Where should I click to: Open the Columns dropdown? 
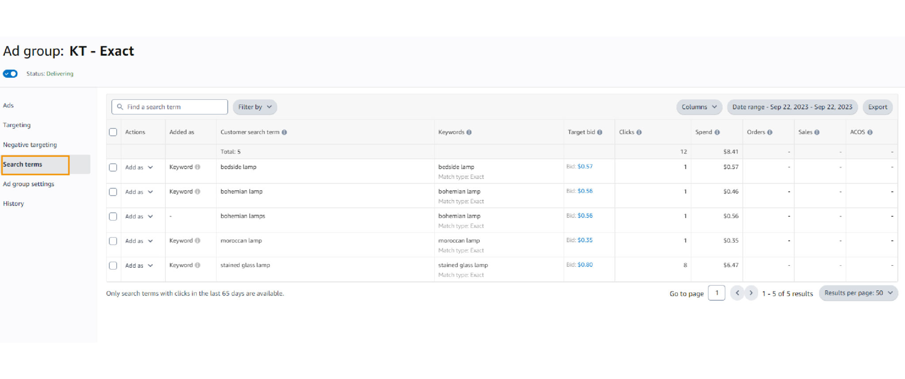coord(699,107)
